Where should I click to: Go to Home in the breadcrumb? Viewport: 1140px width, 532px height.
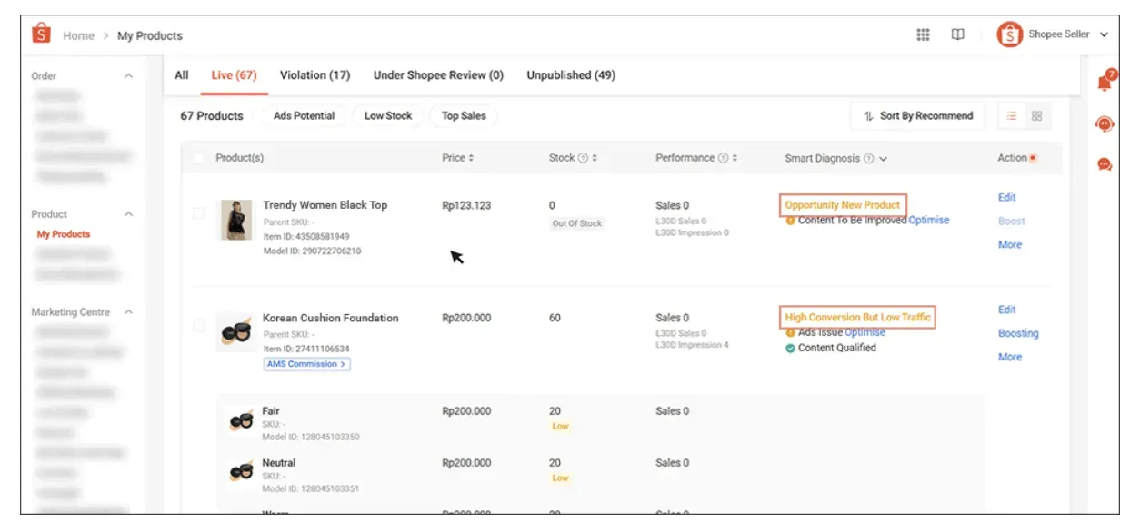click(78, 36)
